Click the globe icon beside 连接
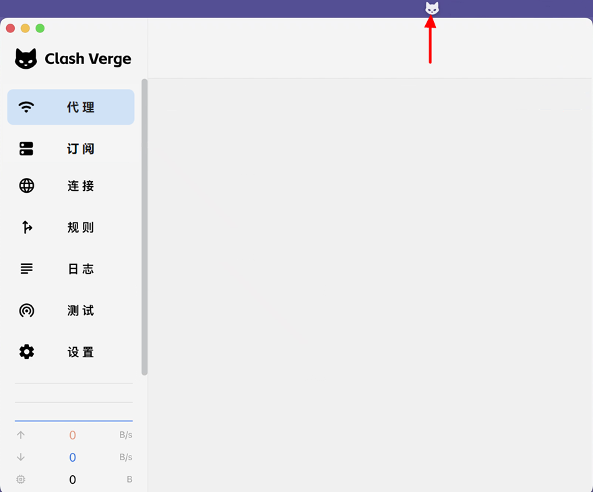This screenshot has height=492, width=593. (x=26, y=186)
